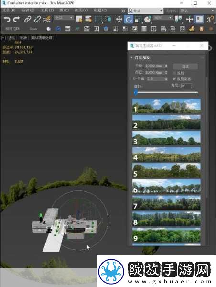Click the yellow teapot render icon
Viewport: 216px width, 287px height.
[x=192, y=29]
